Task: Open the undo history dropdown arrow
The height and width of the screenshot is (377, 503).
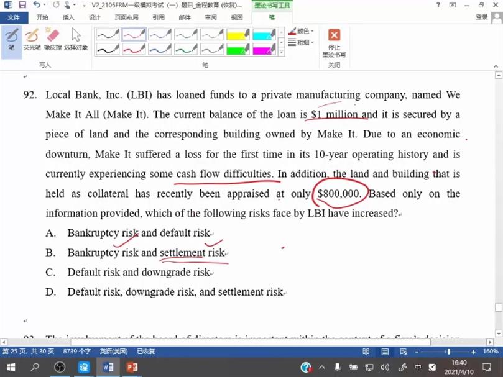Action: [x=44, y=5]
